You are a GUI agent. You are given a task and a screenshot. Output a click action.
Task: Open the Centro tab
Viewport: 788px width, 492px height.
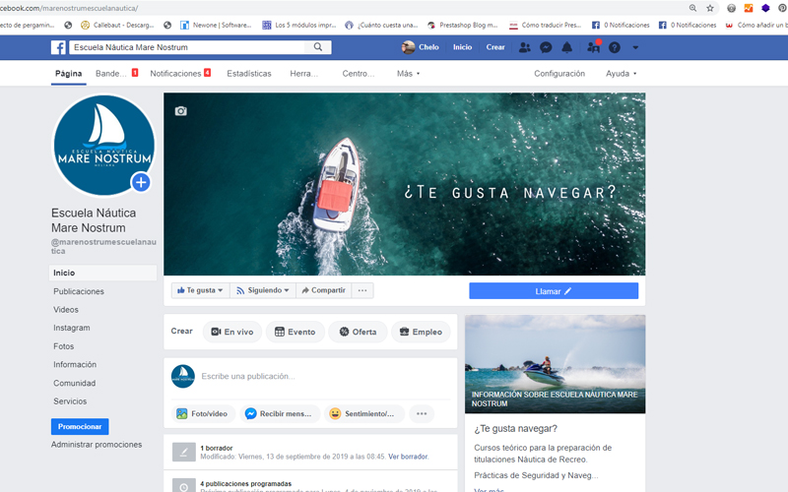tap(358, 73)
